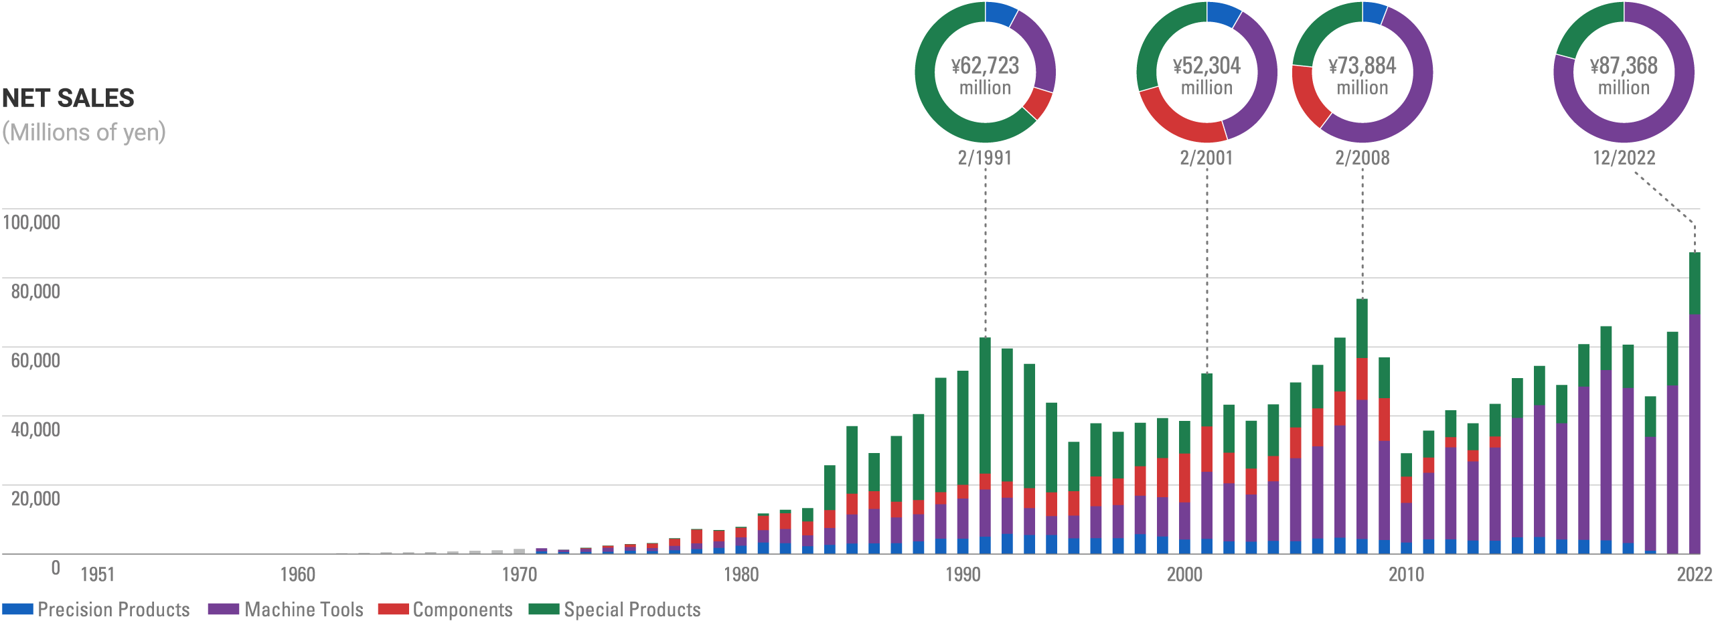Click the 1970 x-axis label
This screenshot has width=1714, height=621.
[520, 574]
